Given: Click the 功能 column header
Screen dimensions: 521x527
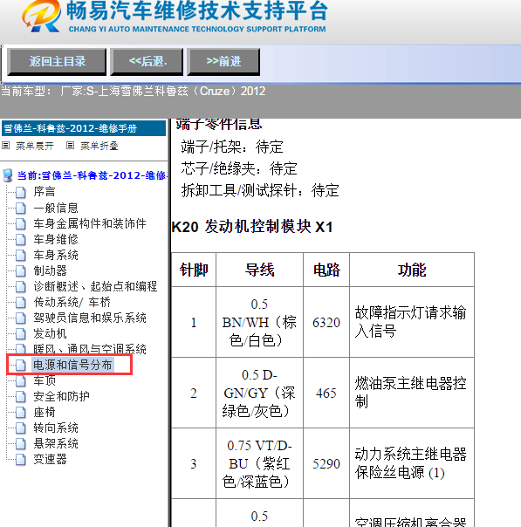Looking at the screenshot, I should pos(412,270).
